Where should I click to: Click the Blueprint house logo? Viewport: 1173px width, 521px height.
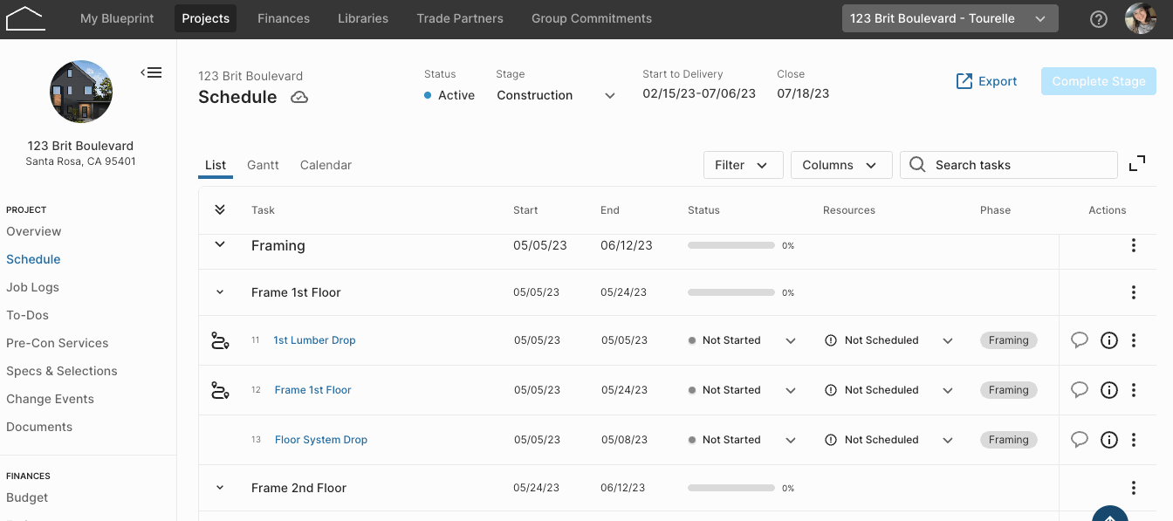(x=24, y=17)
